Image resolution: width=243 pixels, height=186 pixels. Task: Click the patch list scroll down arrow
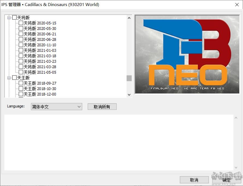pos(129,95)
